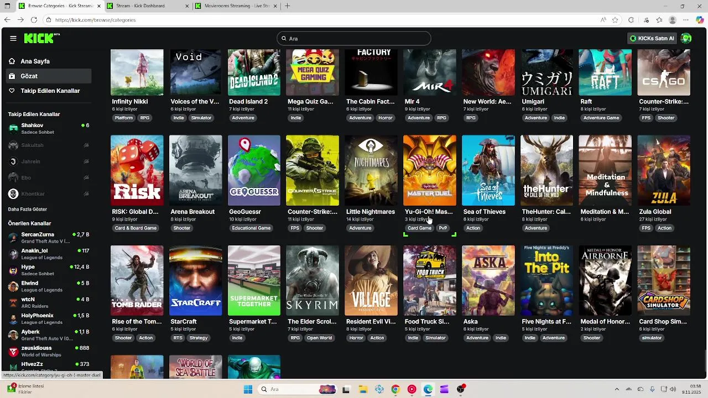Open the Skyrim category thumbnail

tap(313, 280)
